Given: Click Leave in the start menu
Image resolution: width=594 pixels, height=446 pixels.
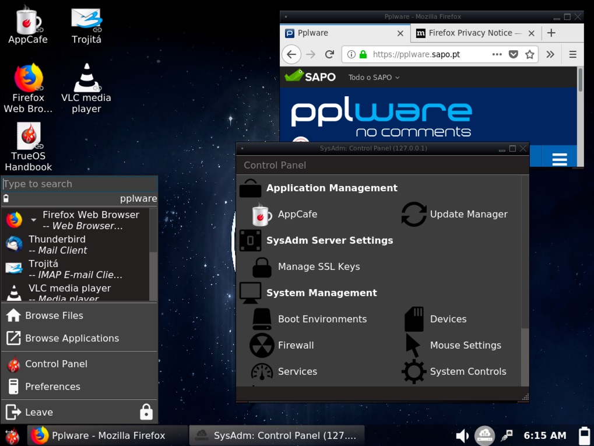Looking at the screenshot, I should click(x=38, y=412).
